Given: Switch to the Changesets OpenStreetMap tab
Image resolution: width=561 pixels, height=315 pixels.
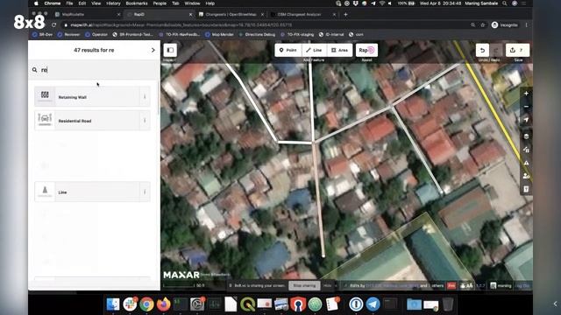Looking at the screenshot, I should pyautogui.click(x=231, y=15).
